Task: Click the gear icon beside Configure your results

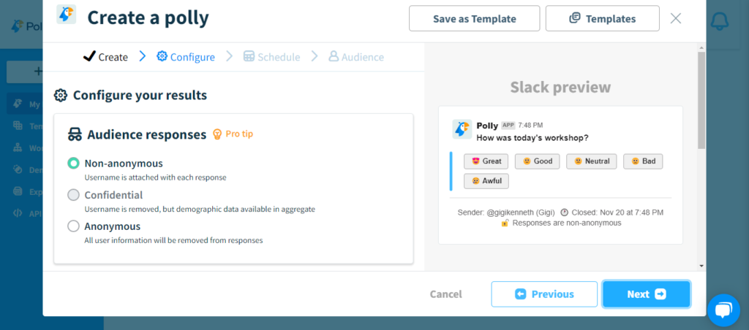Action: (x=60, y=96)
